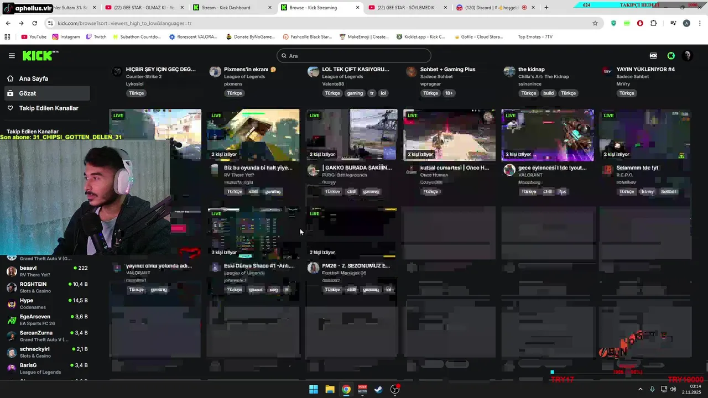Open the Twitch bookmark

coord(96,37)
